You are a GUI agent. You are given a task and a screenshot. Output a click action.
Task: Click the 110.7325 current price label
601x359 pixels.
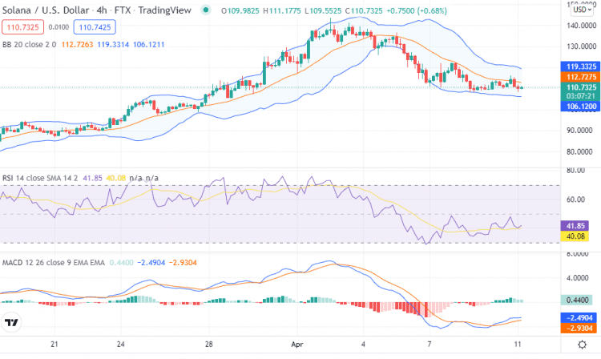click(580, 87)
